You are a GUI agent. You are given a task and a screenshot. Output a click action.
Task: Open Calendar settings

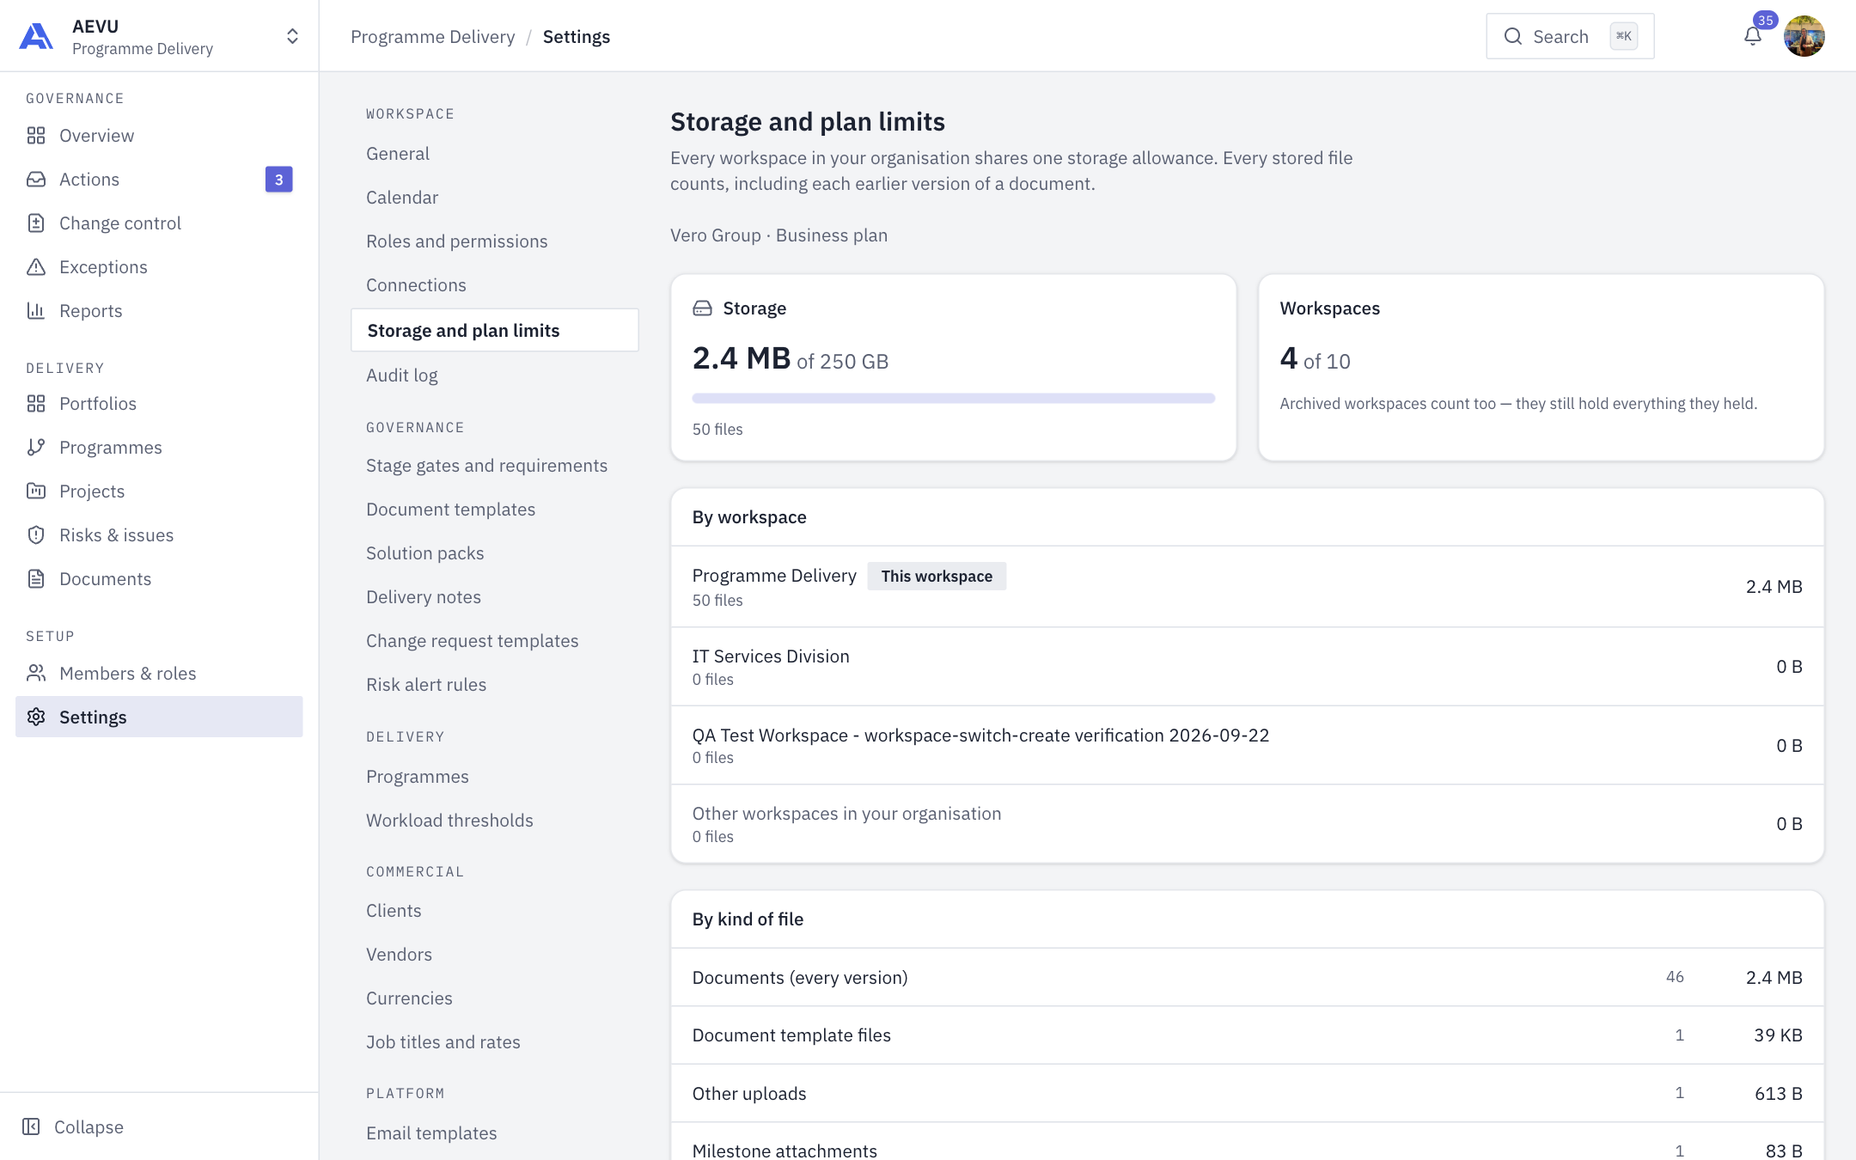click(402, 198)
